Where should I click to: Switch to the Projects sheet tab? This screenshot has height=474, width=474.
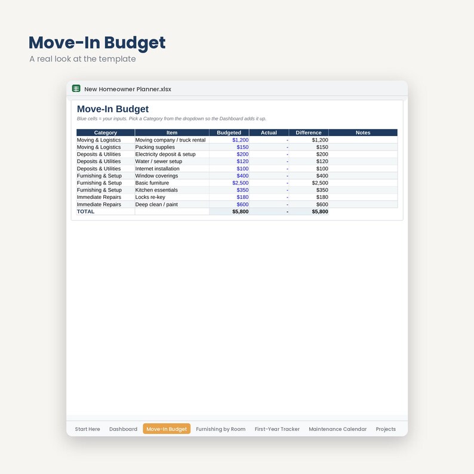386,429
